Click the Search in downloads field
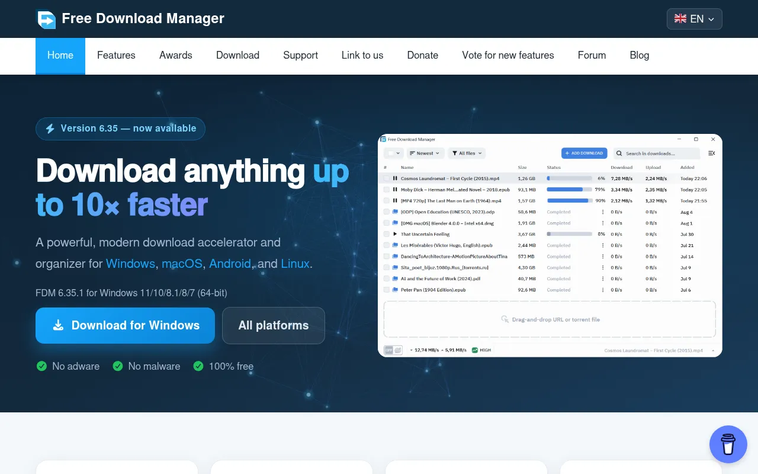758x474 pixels. coord(656,153)
